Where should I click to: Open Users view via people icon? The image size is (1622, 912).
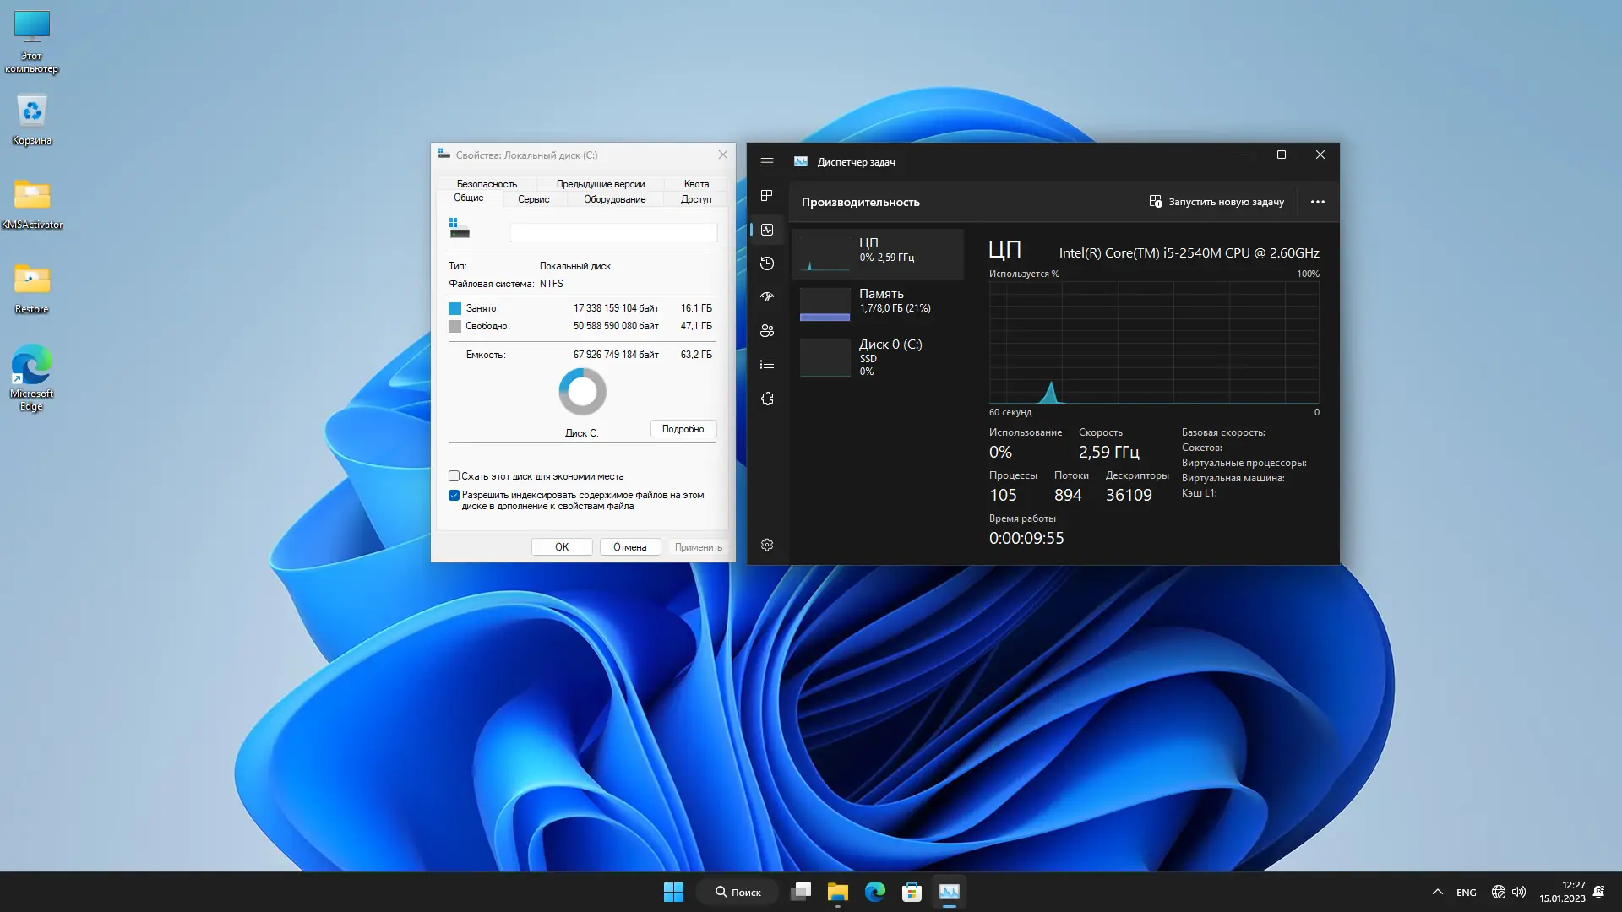coord(766,330)
